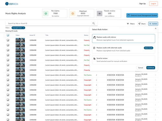Click the Share button
The width and height of the screenshot is (162, 121).
pos(142,24)
